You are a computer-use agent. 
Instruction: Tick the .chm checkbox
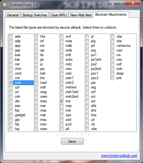11,69
